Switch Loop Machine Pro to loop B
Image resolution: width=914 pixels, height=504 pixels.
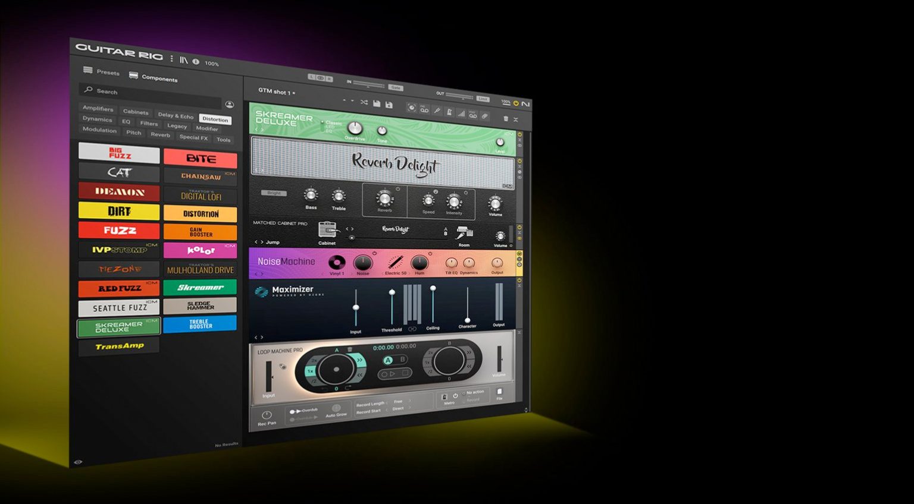pos(402,360)
